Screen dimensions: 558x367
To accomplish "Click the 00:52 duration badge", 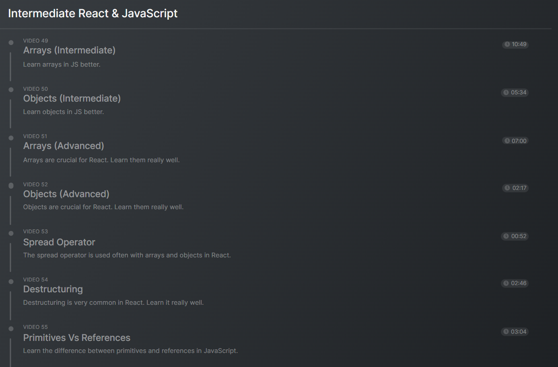I will 515,236.
